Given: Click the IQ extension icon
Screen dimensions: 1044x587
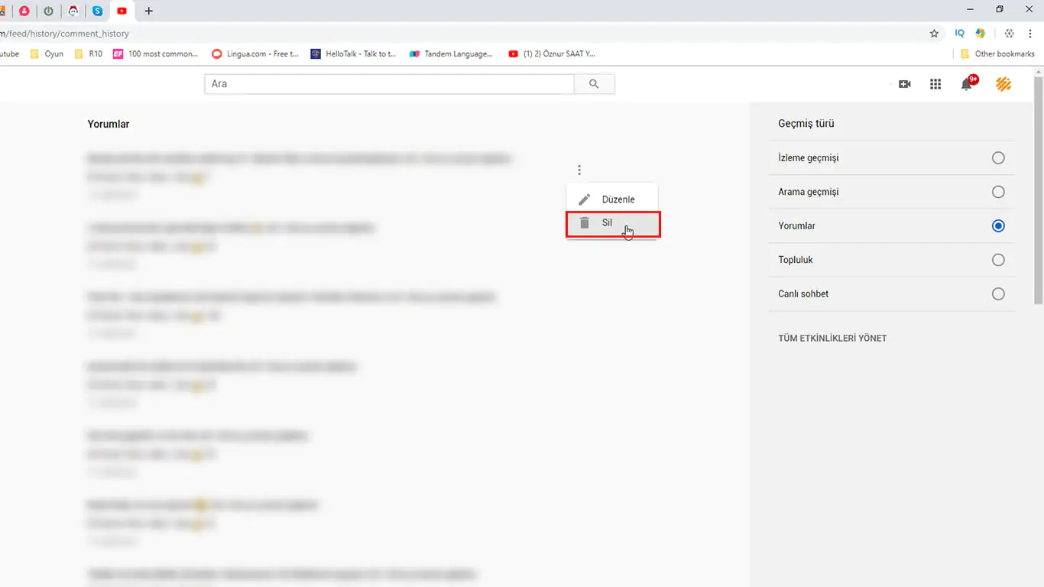Looking at the screenshot, I should [960, 34].
